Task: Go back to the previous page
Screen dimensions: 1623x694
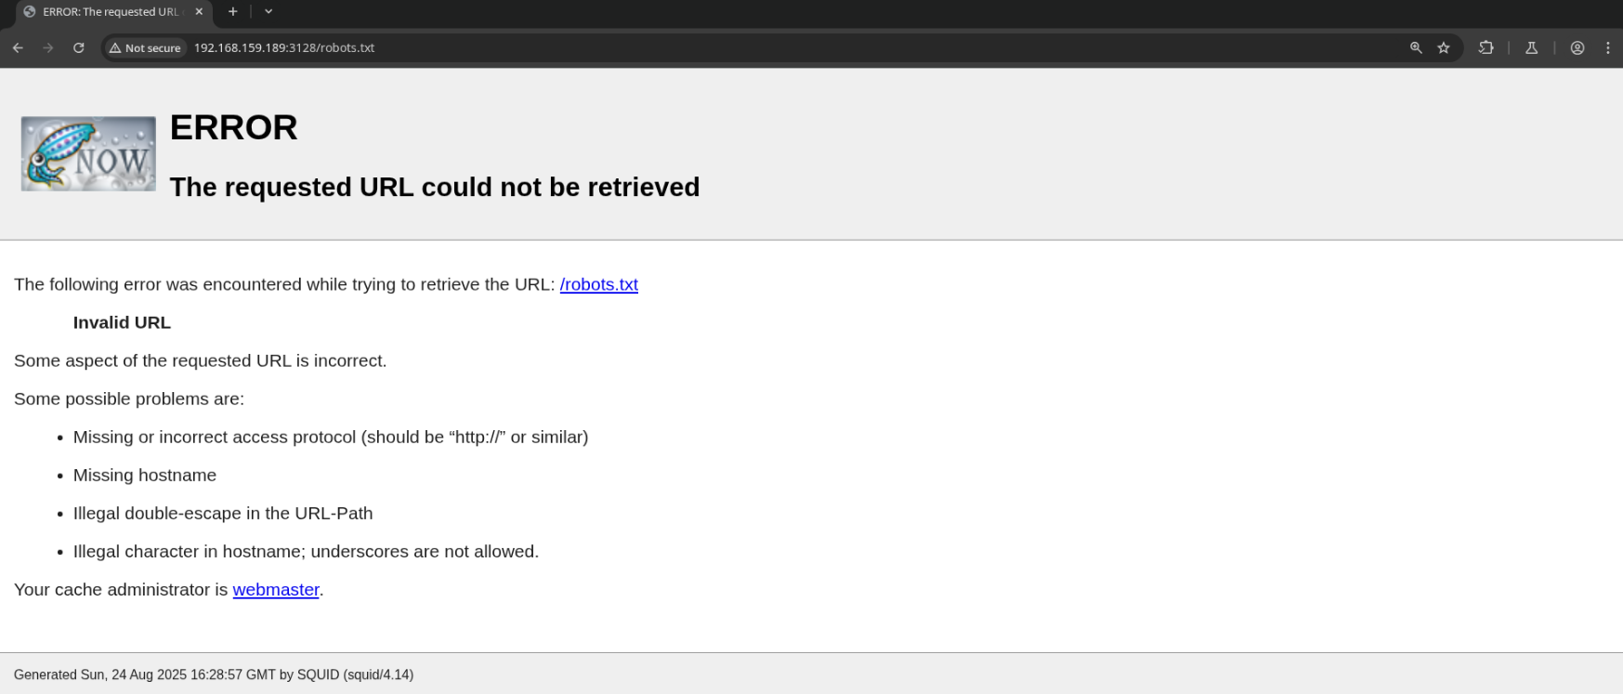Action: pyautogui.click(x=18, y=47)
